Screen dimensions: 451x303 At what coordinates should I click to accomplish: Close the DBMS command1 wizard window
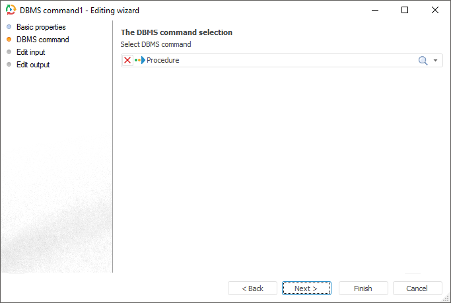click(x=435, y=11)
